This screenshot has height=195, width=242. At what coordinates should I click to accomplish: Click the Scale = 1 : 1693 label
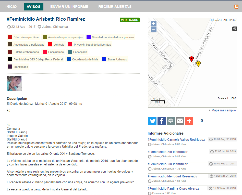tap(227, 98)
